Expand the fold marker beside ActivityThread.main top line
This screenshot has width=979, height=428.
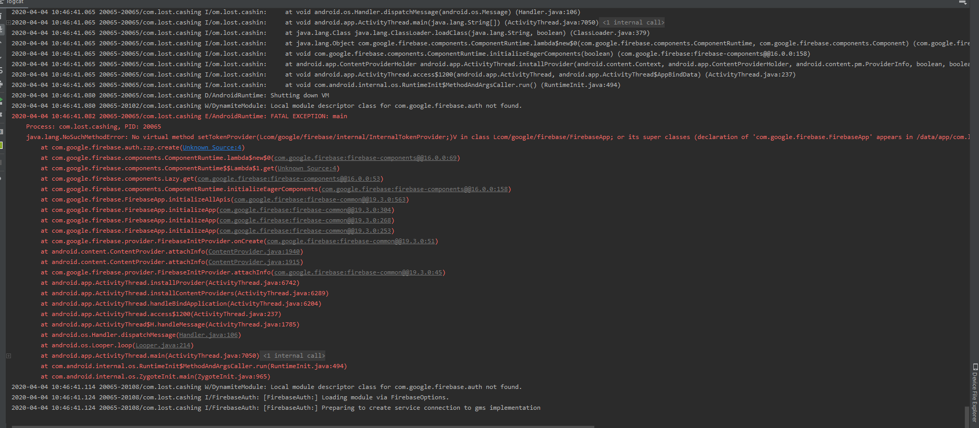coord(8,22)
